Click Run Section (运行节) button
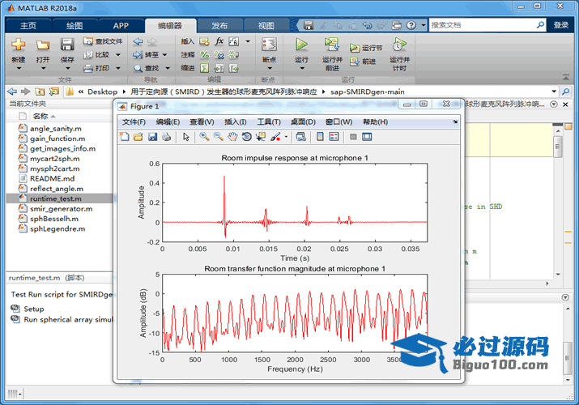The image size is (579, 405). (366, 48)
